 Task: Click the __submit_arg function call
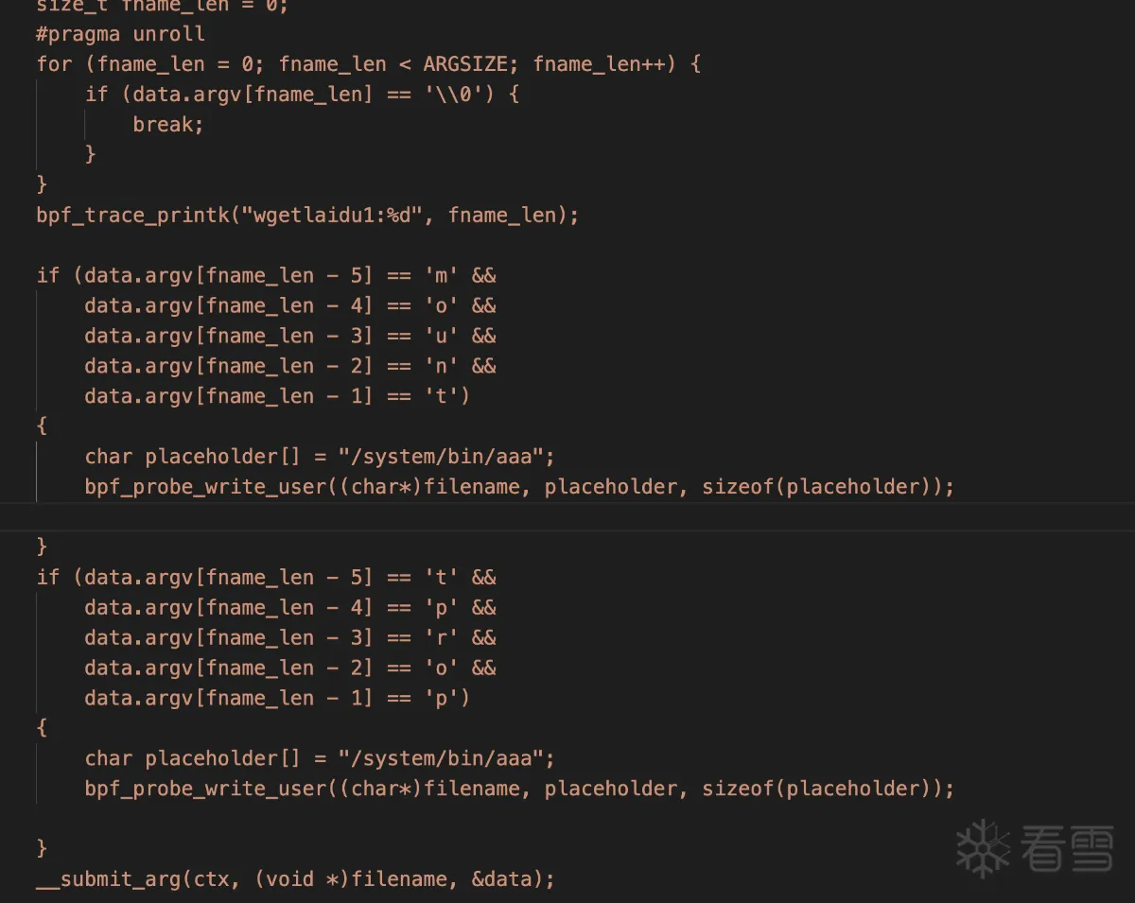click(x=109, y=878)
